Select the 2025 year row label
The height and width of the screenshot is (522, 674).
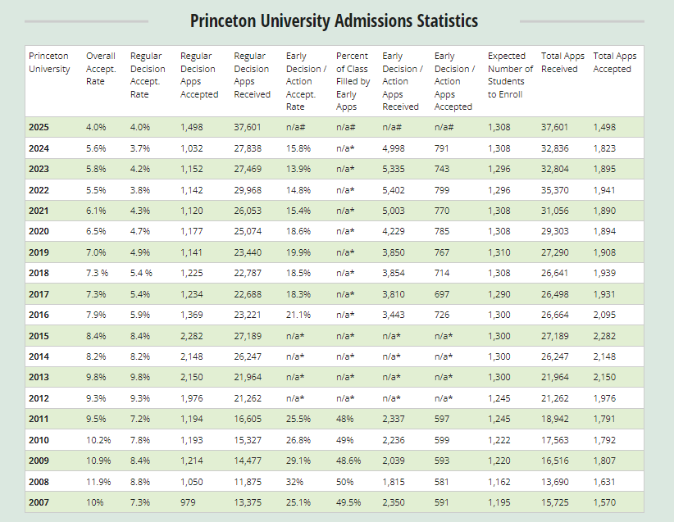(x=39, y=127)
